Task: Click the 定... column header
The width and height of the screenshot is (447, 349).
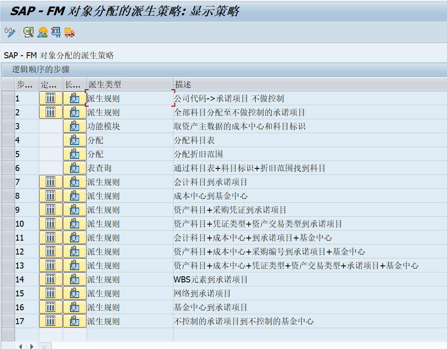Action: 51,84
